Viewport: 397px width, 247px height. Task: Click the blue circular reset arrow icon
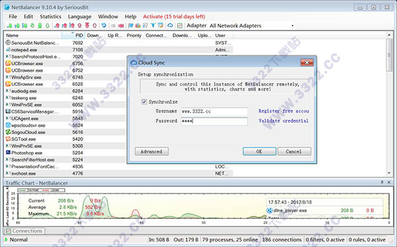tap(104, 26)
